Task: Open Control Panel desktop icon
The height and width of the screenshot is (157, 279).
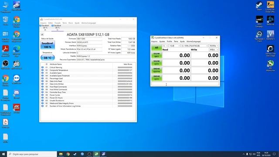Action: tap(6, 37)
